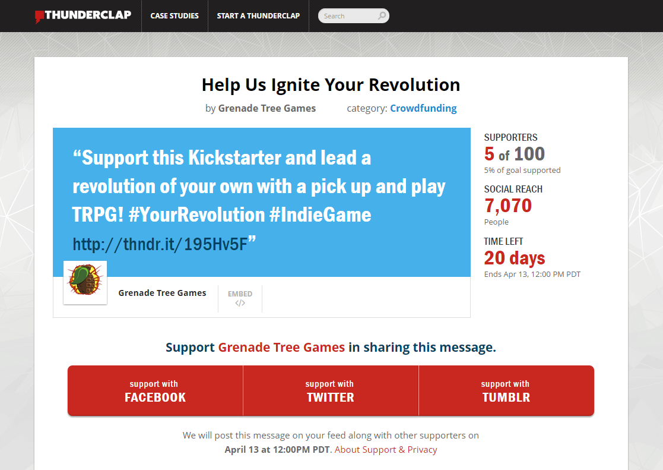Click the embed code brackets icon
663x470 pixels.
point(240,303)
